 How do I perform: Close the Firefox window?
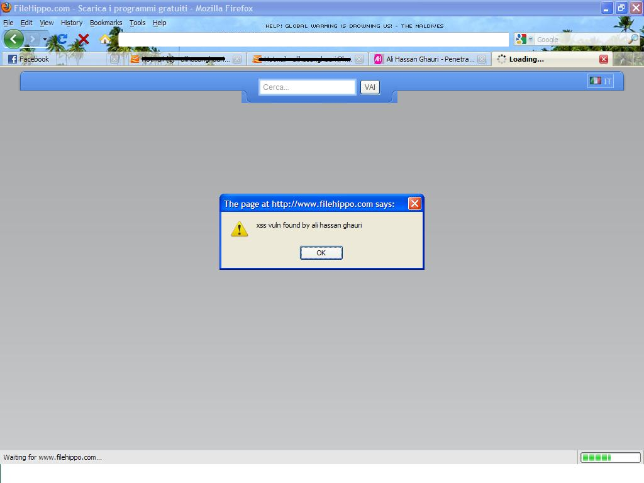pyautogui.click(x=636, y=8)
